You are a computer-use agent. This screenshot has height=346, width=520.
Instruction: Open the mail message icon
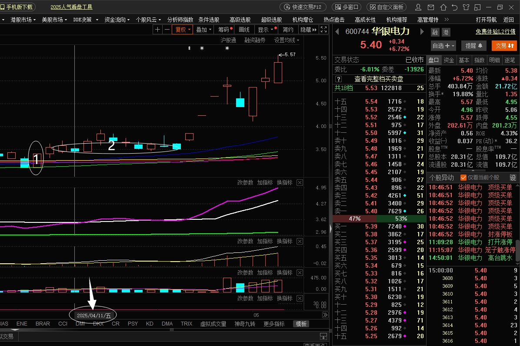coord(431,7)
